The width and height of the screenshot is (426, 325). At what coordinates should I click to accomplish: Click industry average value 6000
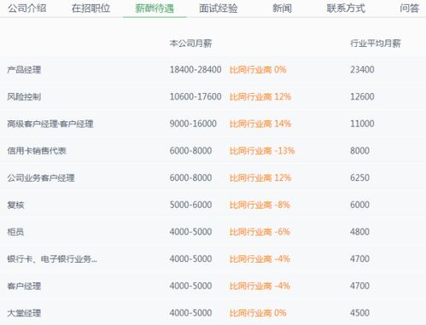360,205
